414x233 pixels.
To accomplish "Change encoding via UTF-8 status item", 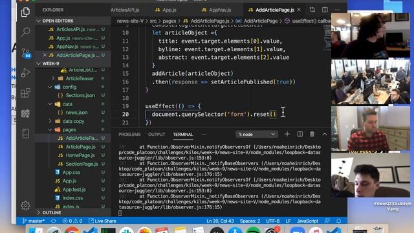I will point(273,221).
